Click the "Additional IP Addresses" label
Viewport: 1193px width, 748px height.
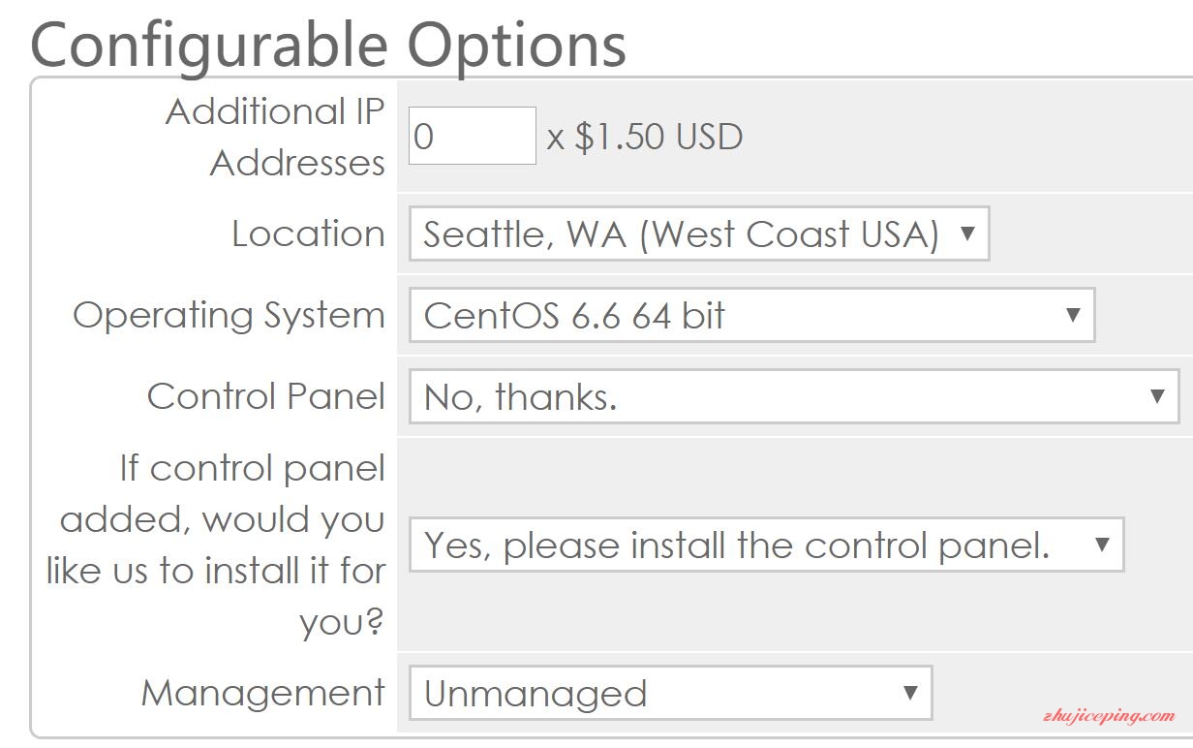[276, 137]
